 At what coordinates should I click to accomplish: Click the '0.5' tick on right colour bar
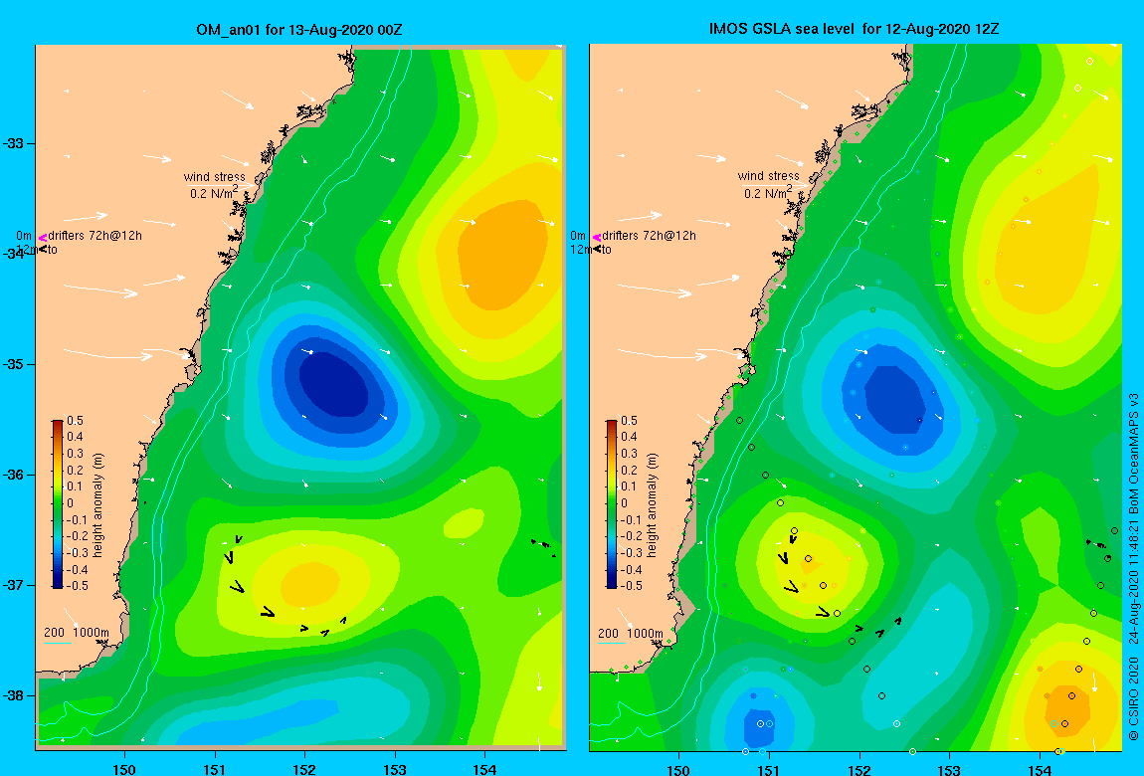coord(629,421)
